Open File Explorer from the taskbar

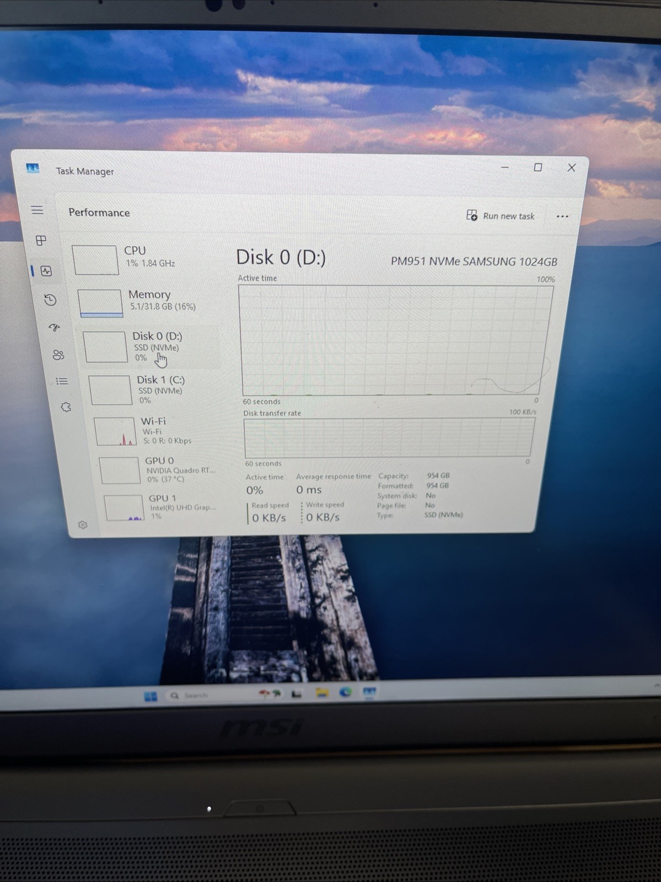click(x=323, y=693)
